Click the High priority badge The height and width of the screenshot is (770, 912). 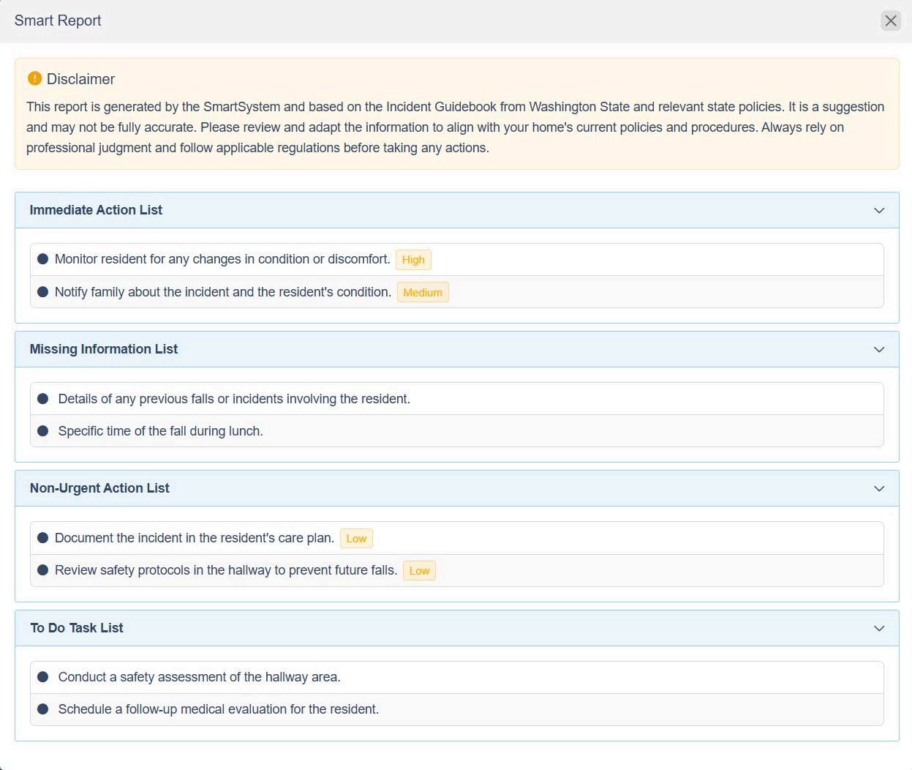coord(413,260)
